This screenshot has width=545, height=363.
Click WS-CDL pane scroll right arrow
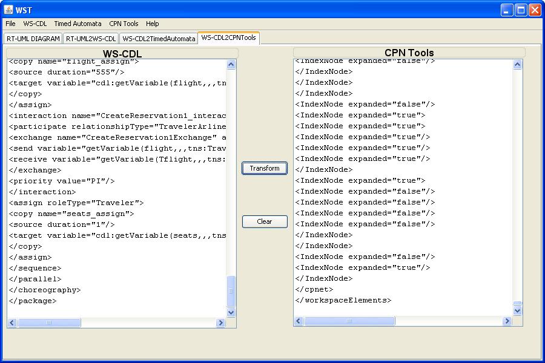click(220, 322)
